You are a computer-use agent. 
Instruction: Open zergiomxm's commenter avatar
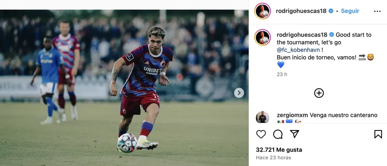(x=262, y=117)
